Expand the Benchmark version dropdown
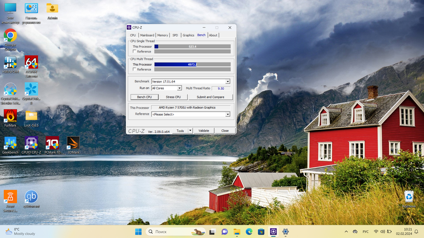Image resolution: width=424 pixels, height=238 pixels. coord(227,82)
